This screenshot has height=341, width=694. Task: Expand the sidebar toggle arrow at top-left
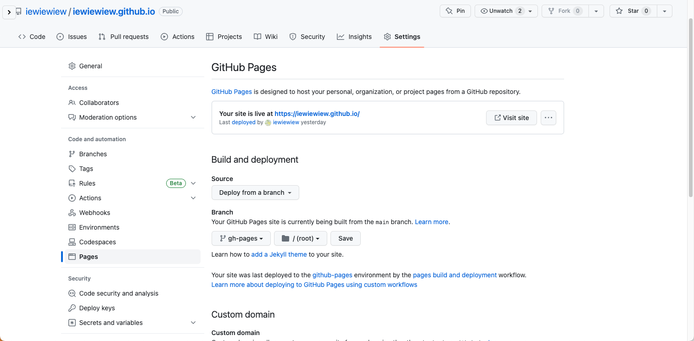click(x=9, y=12)
